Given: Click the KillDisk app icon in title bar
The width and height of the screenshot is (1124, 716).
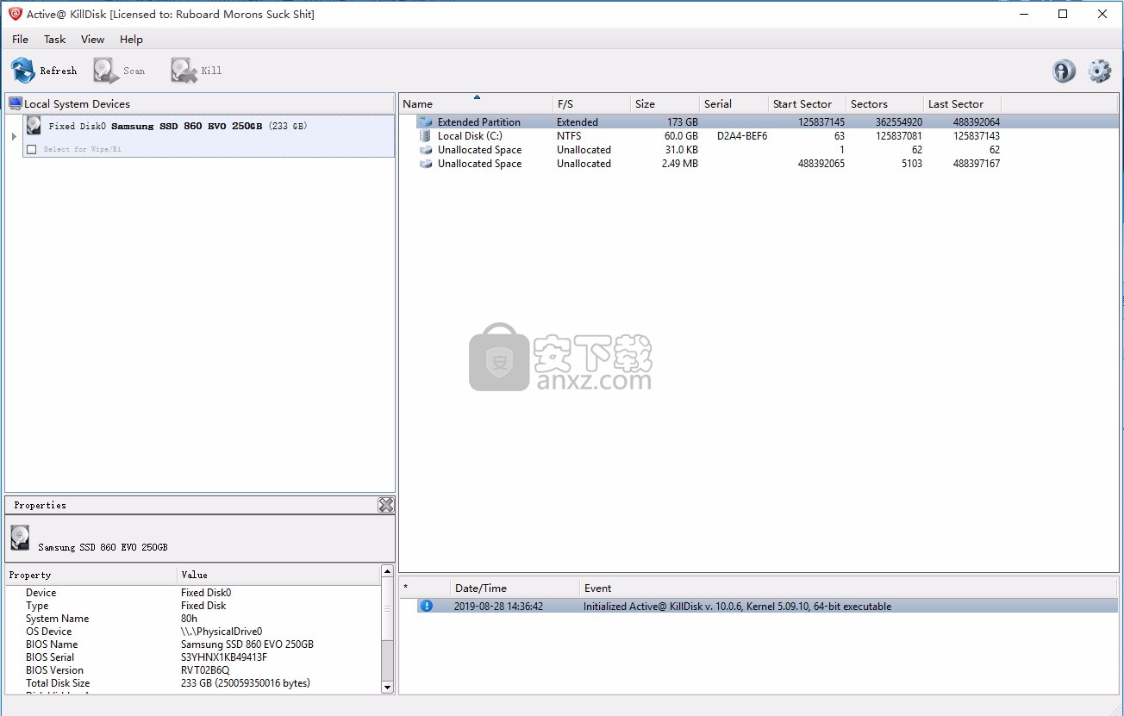Looking at the screenshot, I should [15, 14].
